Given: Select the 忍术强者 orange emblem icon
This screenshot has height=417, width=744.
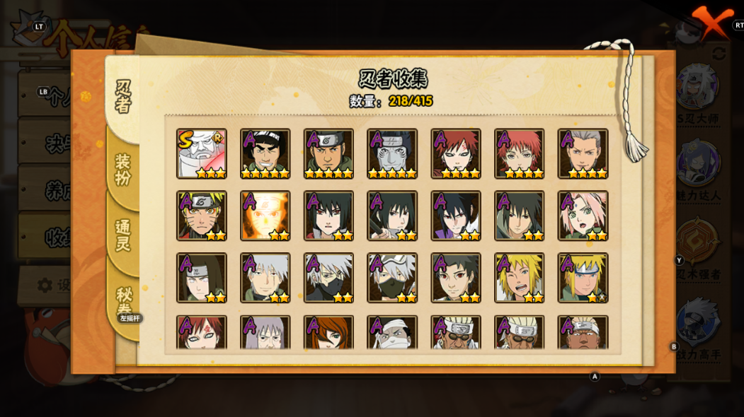Looking at the screenshot, I should tap(697, 241).
